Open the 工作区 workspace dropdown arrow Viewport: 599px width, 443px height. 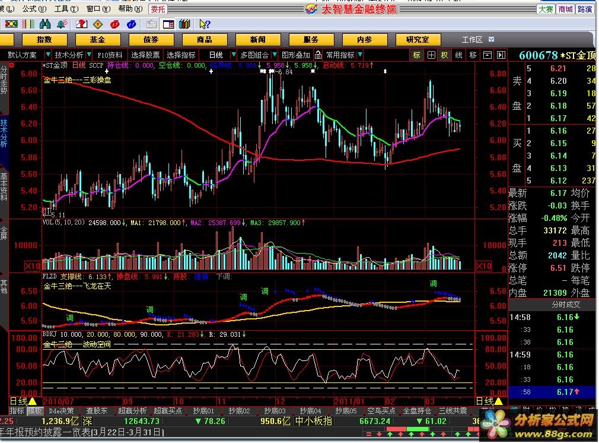[491, 39]
